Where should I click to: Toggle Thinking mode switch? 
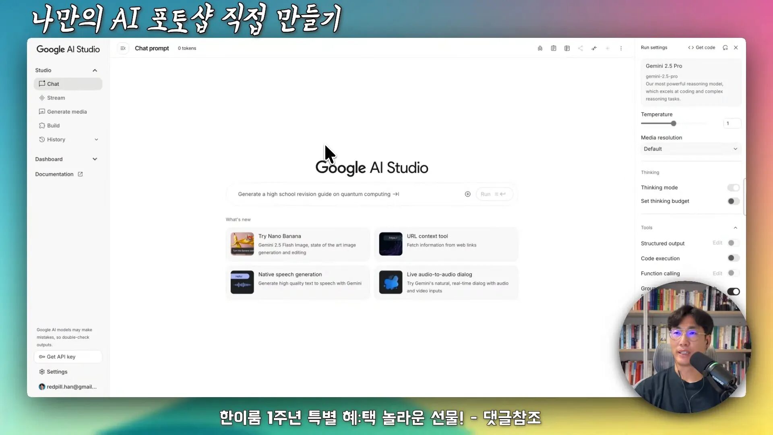(x=733, y=188)
